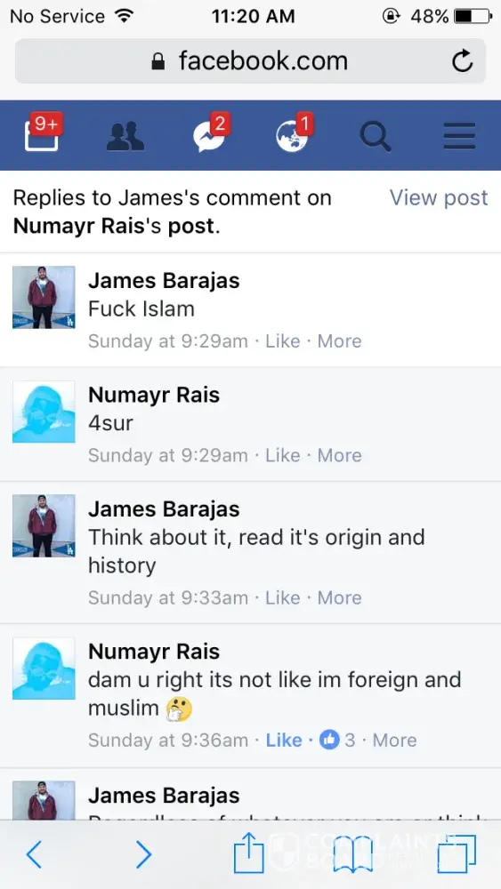Open the News Feed icon with 9+ badge
Screen dimensions: 501x889
point(42,134)
